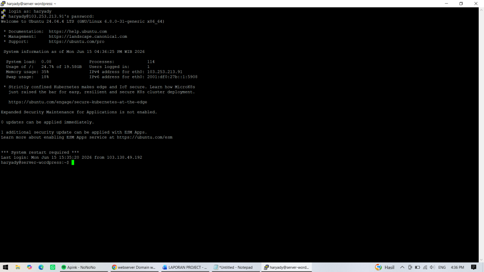This screenshot has width=484, height=272.
Task: Click the IPv4 address 103.253.213.91 for eth0
Action: pyautogui.click(x=165, y=72)
